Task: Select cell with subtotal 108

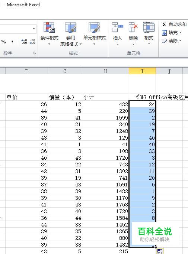Action: click(105, 151)
